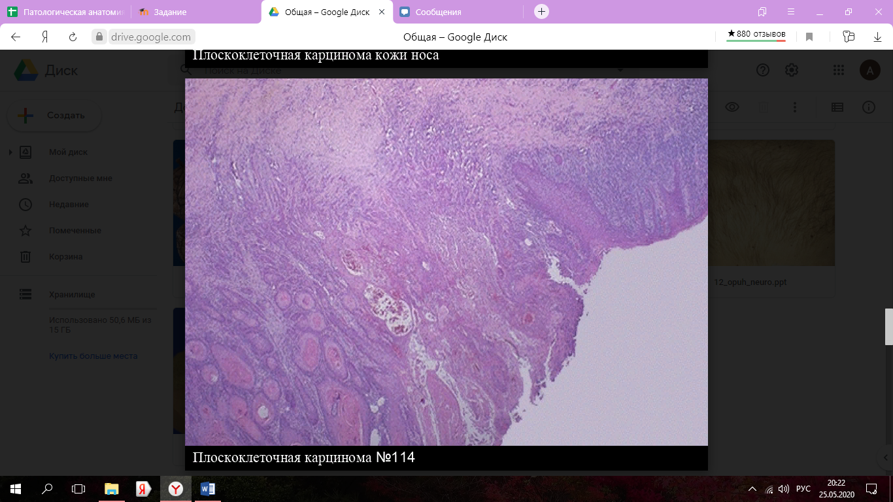The width and height of the screenshot is (893, 502).
Task: Open the Wi-Fi network tray icon
Action: click(x=769, y=489)
